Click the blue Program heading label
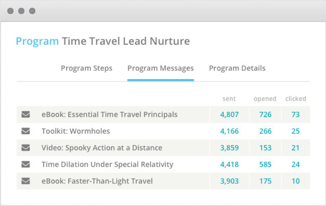 pos(37,42)
